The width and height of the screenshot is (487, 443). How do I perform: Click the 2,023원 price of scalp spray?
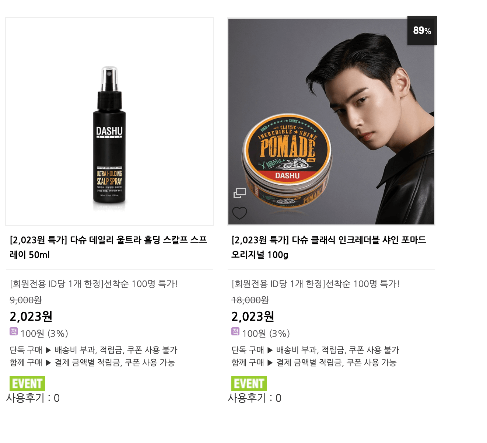(x=31, y=317)
